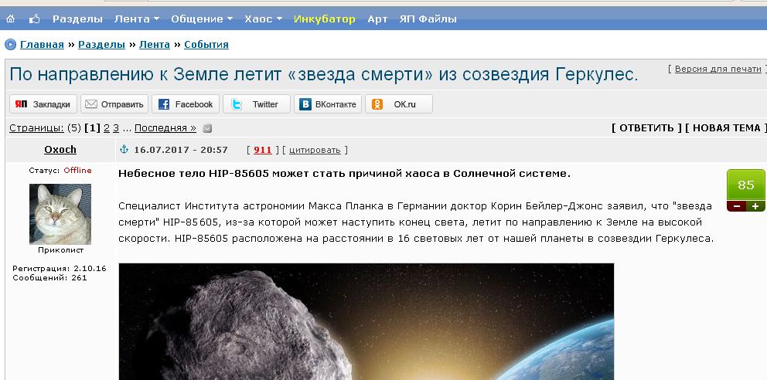Viewport: 767px width, 380px height.
Task: Jump to Последняя » page
Action: pyautogui.click(x=165, y=128)
